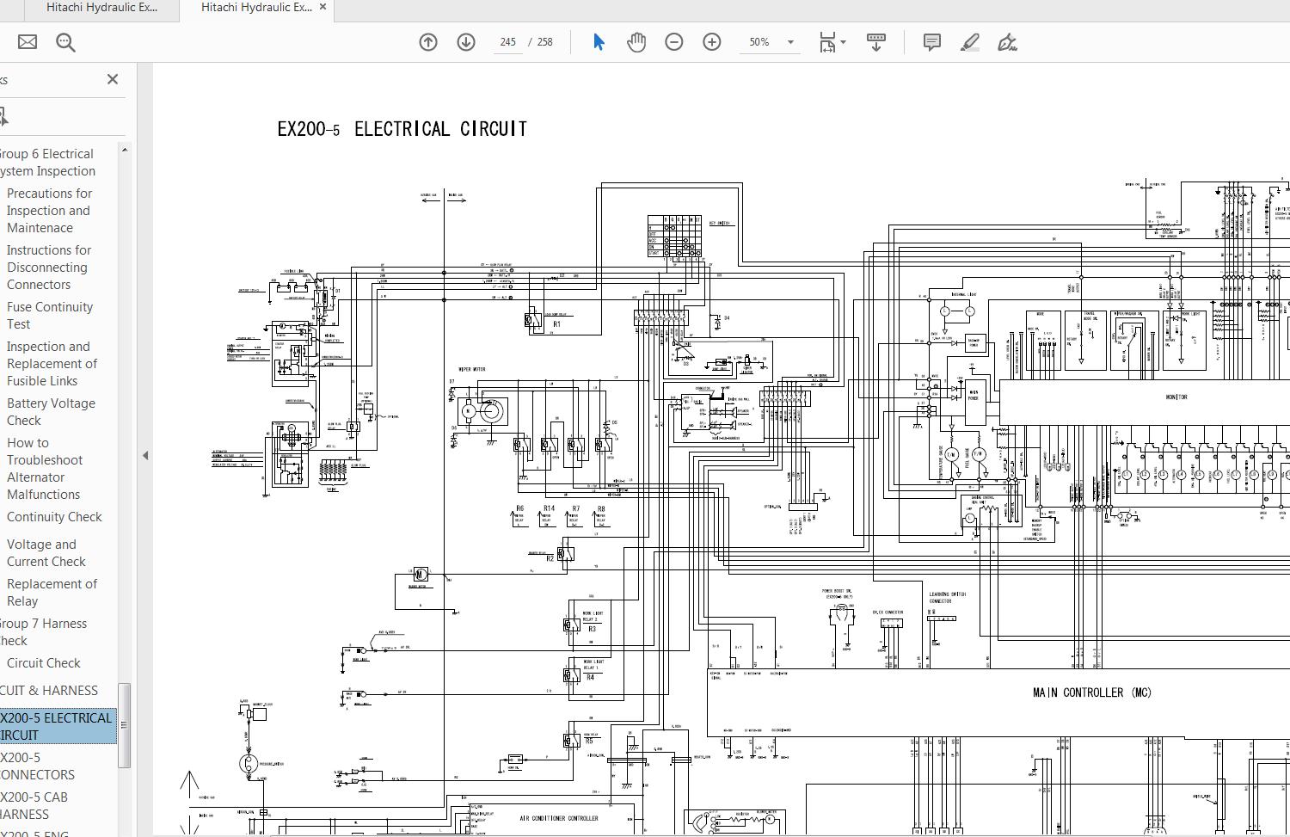The height and width of the screenshot is (837, 1290).
Task: Close the bookmarks panel
Action: [x=113, y=79]
